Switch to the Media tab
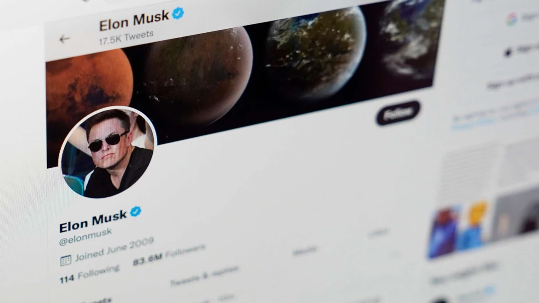This screenshot has width=539, height=303. pyautogui.click(x=305, y=250)
